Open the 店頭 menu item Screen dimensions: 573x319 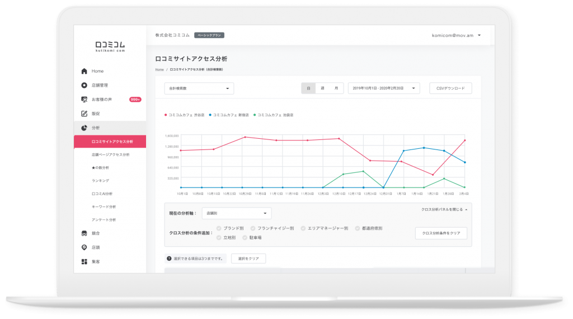[x=110, y=247]
